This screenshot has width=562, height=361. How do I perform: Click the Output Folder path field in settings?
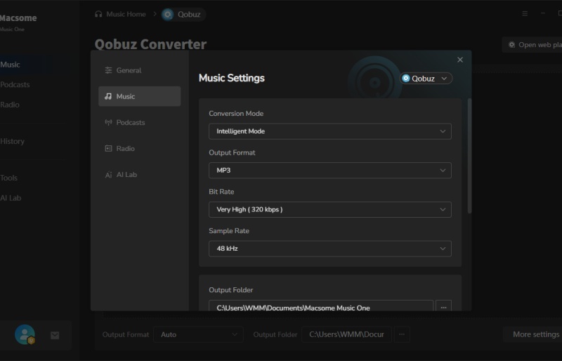[x=321, y=306]
